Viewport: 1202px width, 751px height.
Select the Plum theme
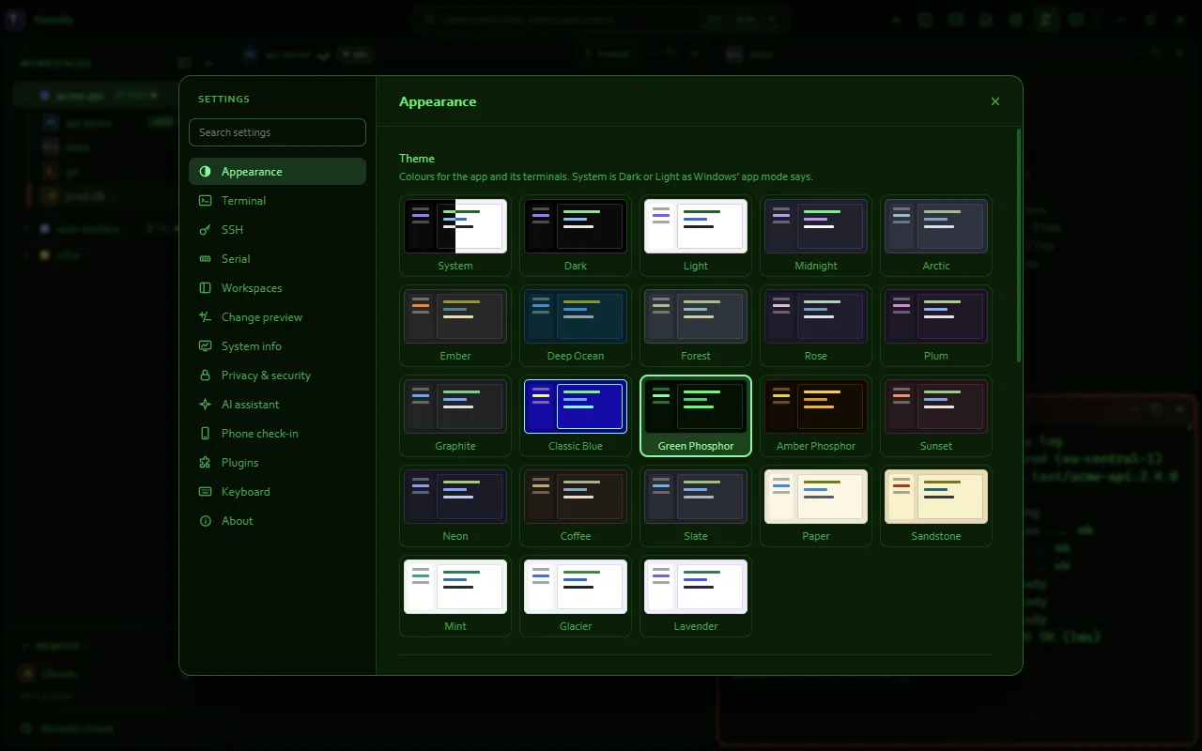[936, 326]
